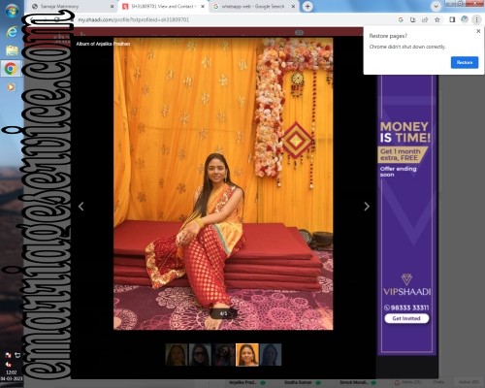This screenshot has height=388, width=485.
Task: Toggle Chrome side panel icon
Action: (452, 19)
